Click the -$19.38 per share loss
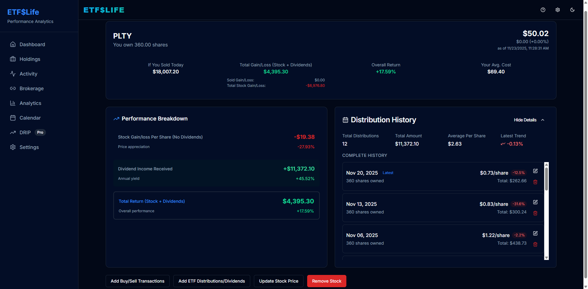 point(304,137)
